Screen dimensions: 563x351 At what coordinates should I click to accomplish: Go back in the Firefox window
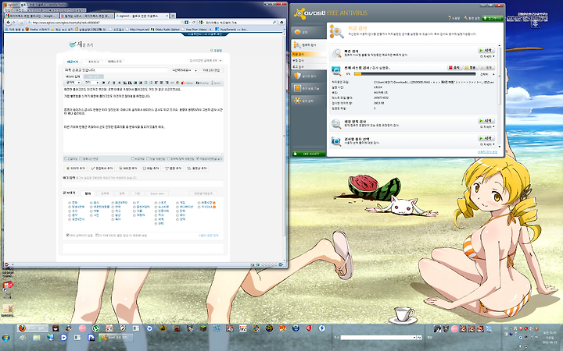tap(9, 22)
